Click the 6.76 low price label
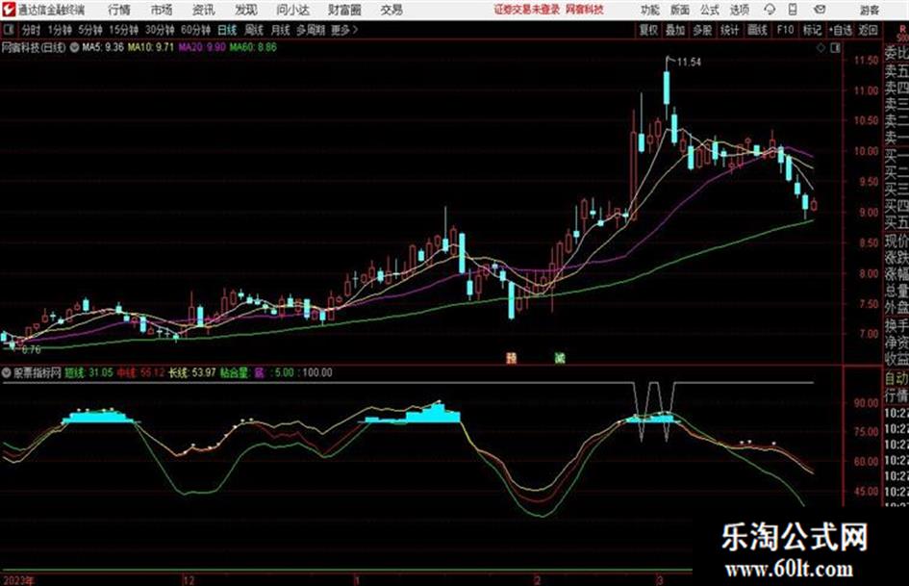This screenshot has width=909, height=586. 31,350
